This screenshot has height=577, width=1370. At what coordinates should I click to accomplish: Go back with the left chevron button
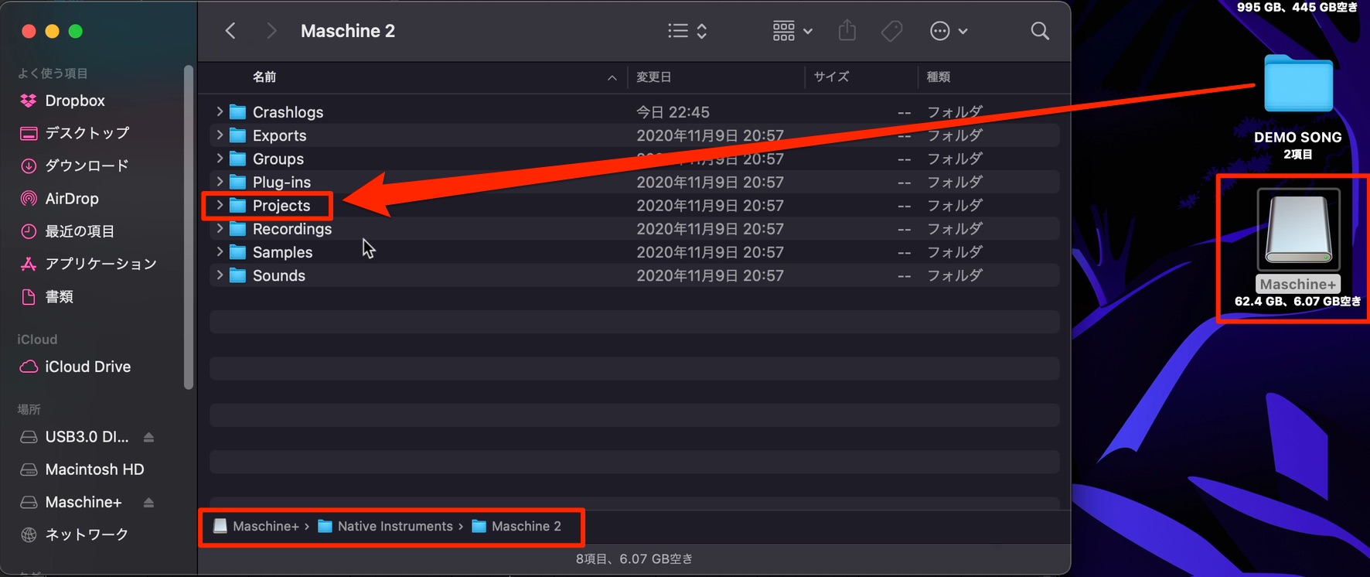(x=230, y=31)
